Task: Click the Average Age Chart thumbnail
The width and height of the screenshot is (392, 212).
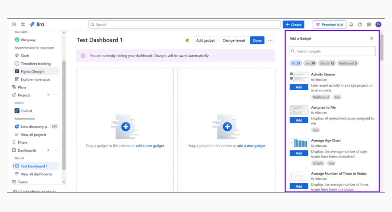Action: pos(299,143)
